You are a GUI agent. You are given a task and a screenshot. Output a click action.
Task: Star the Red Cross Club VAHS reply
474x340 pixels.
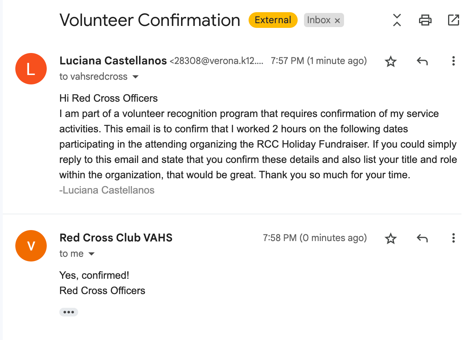pyautogui.click(x=390, y=238)
